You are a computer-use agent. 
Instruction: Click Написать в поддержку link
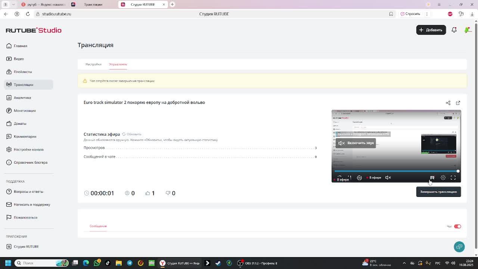28,204
